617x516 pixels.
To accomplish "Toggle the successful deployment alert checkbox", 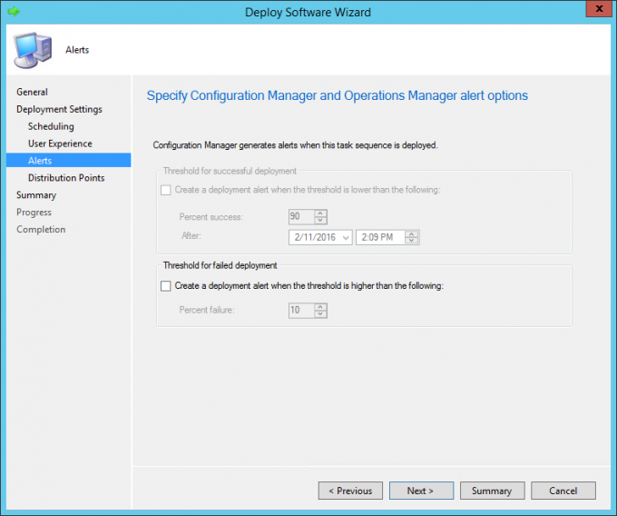I will [x=165, y=190].
